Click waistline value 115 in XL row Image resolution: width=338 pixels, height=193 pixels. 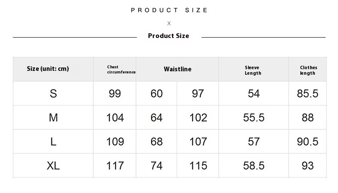click(x=198, y=166)
